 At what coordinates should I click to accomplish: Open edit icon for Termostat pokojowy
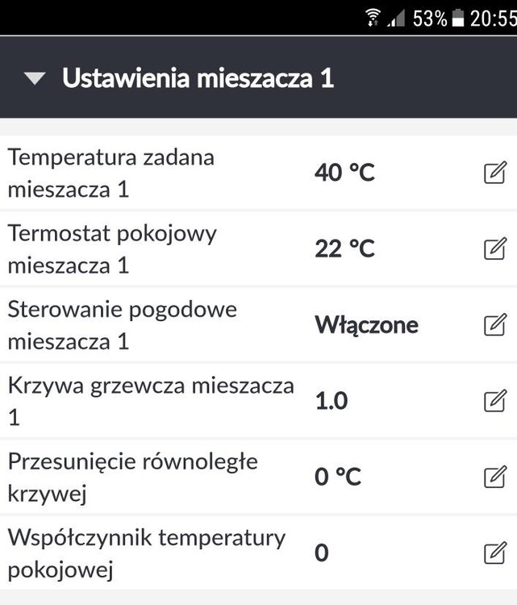(494, 249)
